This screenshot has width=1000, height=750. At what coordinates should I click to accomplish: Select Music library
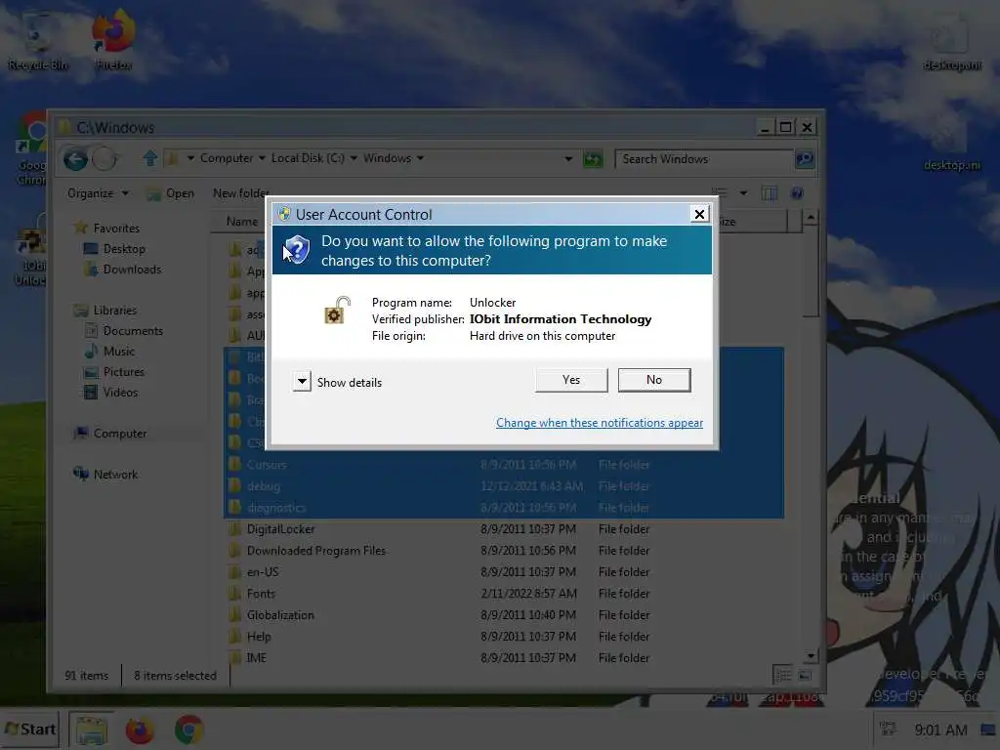coord(109,351)
